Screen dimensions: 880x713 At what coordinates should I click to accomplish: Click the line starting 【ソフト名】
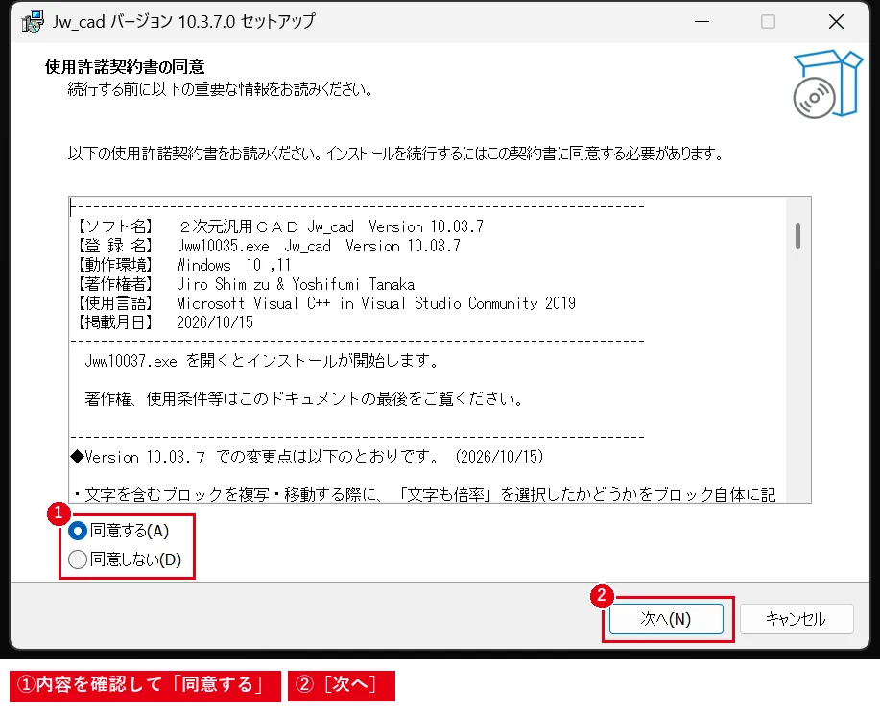[279, 226]
